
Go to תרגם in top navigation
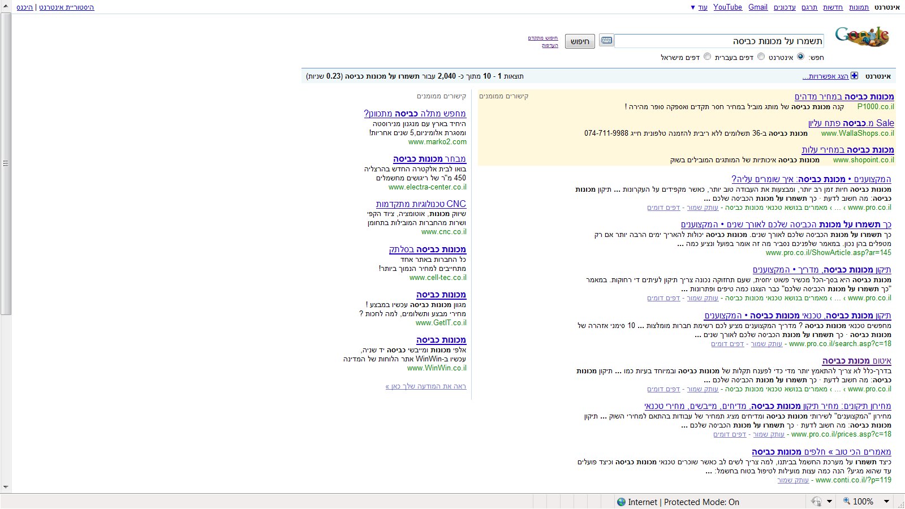tap(809, 7)
